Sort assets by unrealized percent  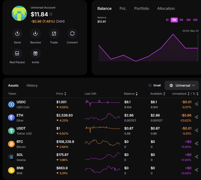pos(197,94)
